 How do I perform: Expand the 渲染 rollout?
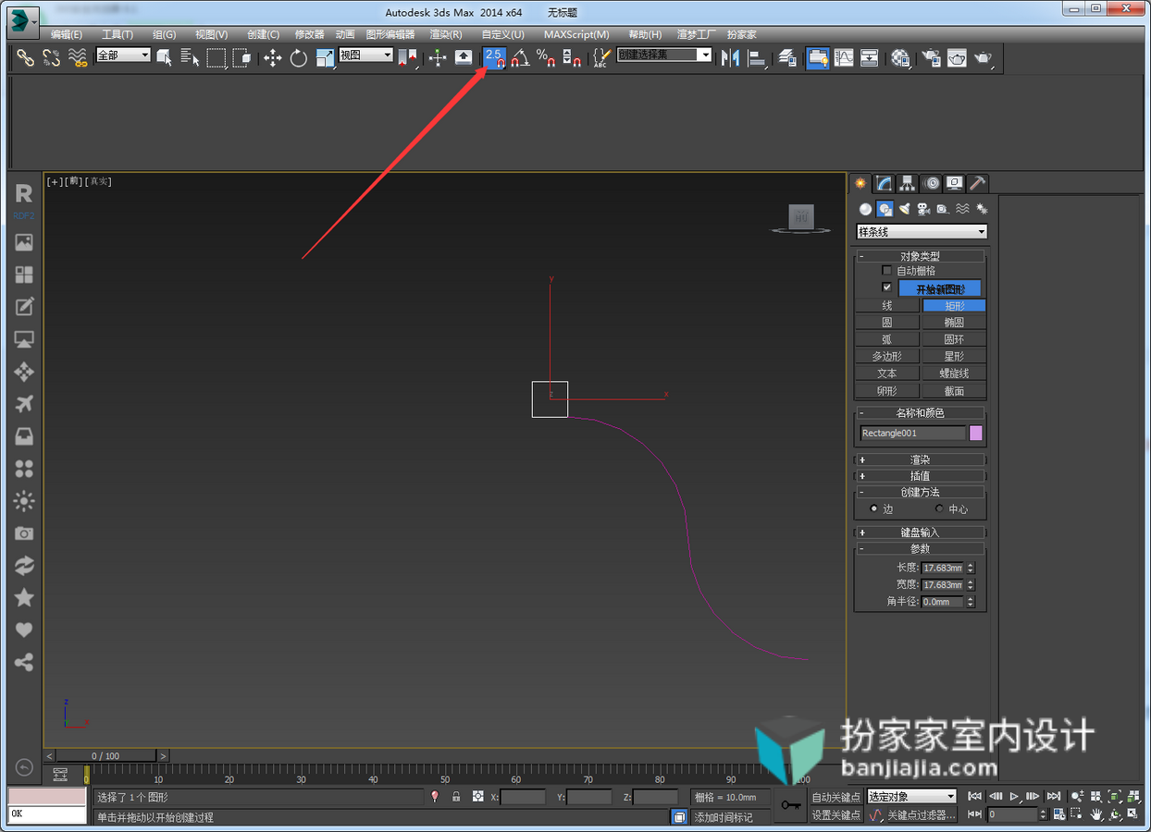click(x=921, y=459)
